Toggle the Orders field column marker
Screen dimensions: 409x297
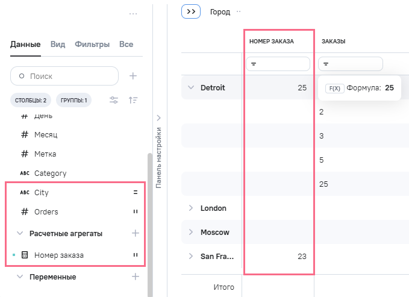pyautogui.click(x=136, y=212)
